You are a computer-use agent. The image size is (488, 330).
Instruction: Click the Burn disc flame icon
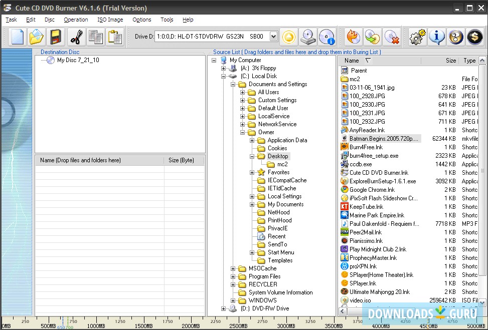(x=353, y=37)
